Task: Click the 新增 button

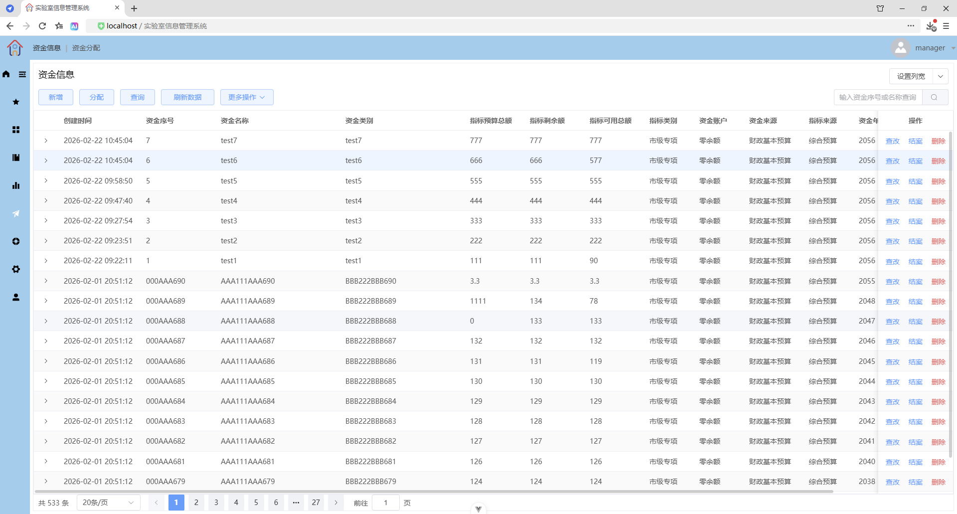Action: tap(56, 97)
